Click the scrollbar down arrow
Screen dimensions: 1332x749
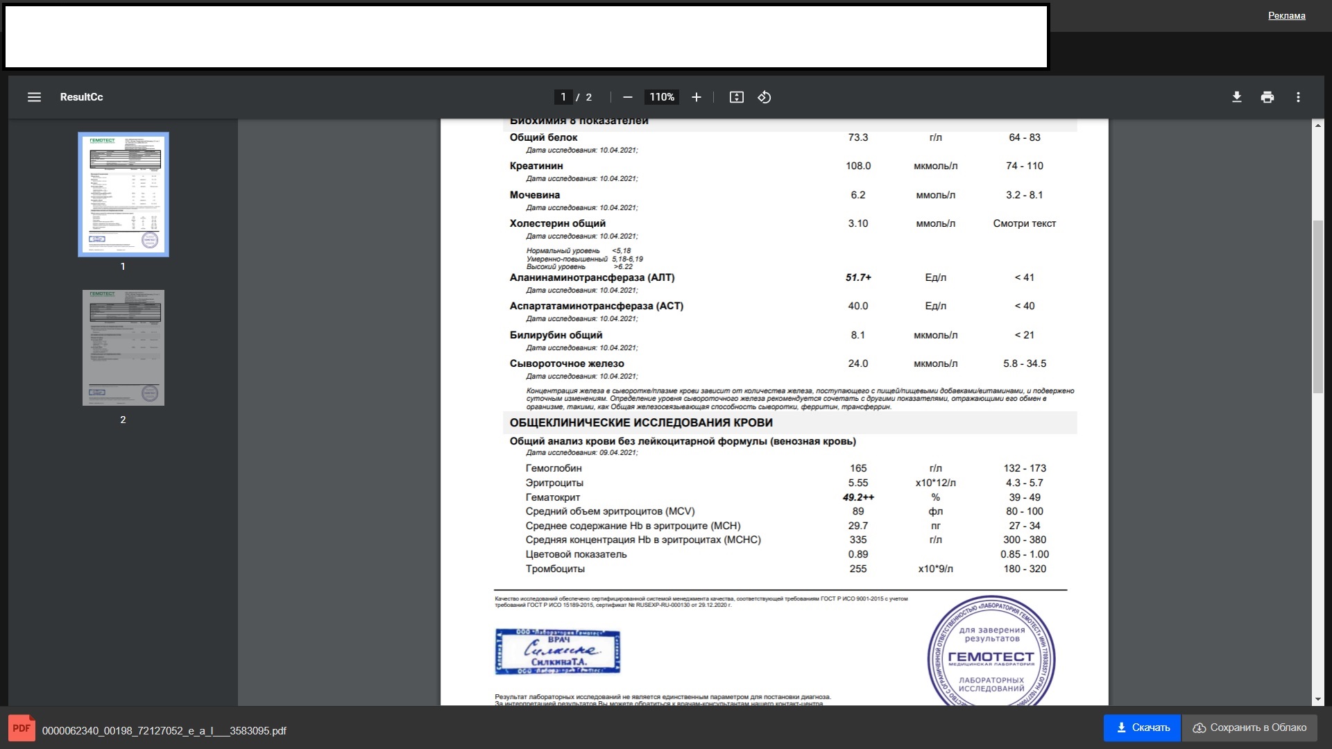point(1318,699)
